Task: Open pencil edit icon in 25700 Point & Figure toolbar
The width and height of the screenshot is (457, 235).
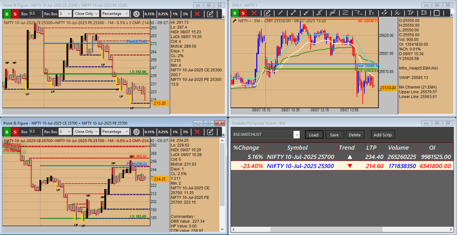Action: click(x=210, y=132)
